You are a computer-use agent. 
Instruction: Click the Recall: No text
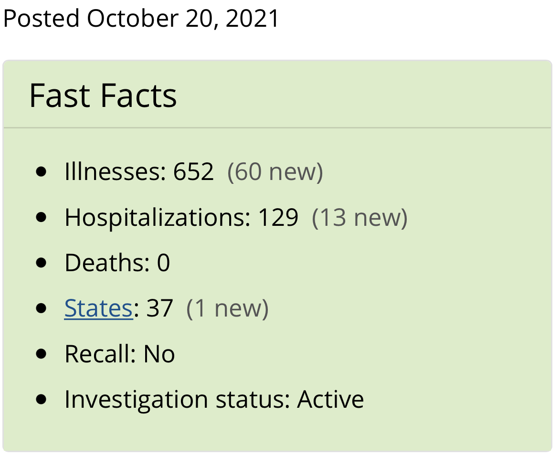120,354
